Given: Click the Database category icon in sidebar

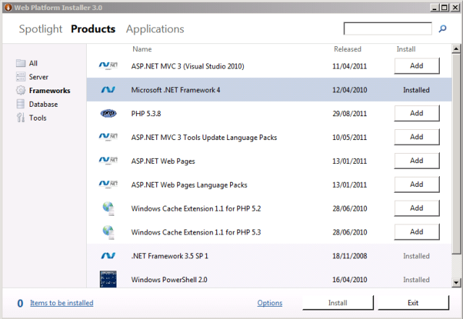Looking at the screenshot, I should (21, 104).
